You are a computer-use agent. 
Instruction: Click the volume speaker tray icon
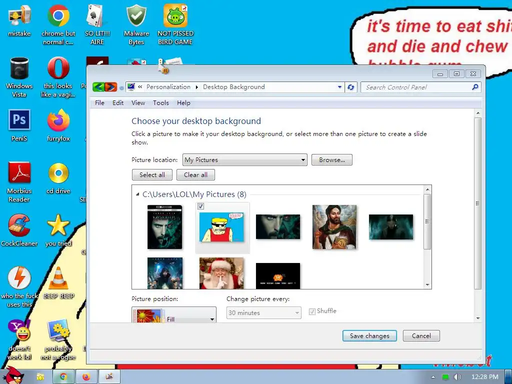pos(457,377)
